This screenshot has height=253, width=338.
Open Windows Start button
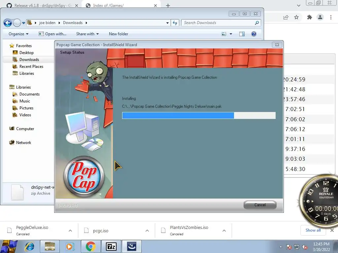[9, 246]
